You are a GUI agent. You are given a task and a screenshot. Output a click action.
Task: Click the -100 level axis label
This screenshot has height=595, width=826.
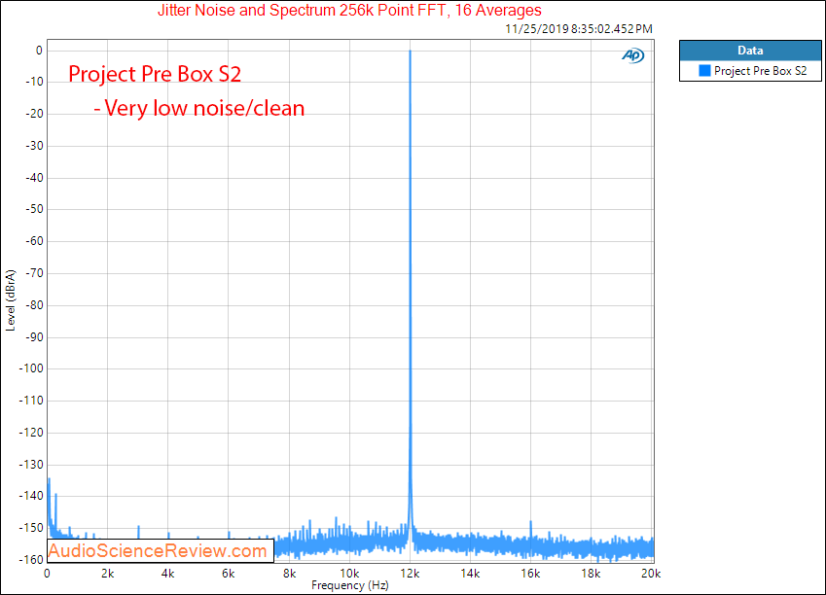[32, 368]
